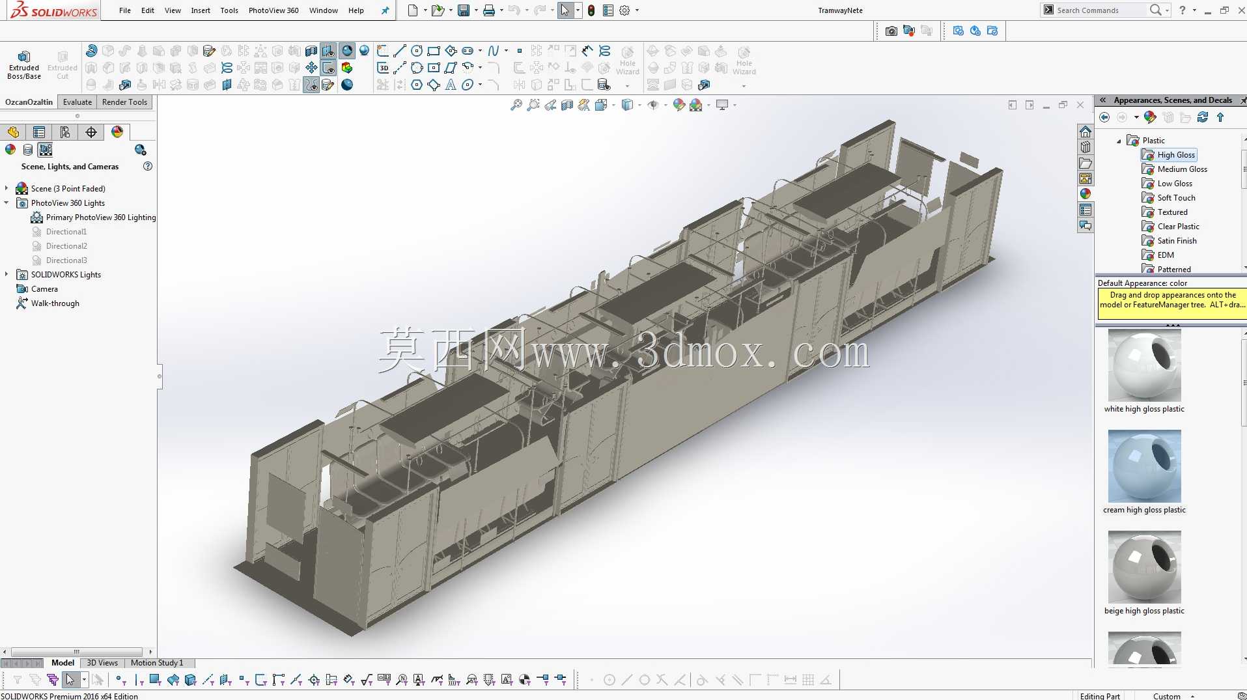1247x700 pixels.
Task: Click the SOLIDWORKS Resources home icon
Action: (1086, 132)
